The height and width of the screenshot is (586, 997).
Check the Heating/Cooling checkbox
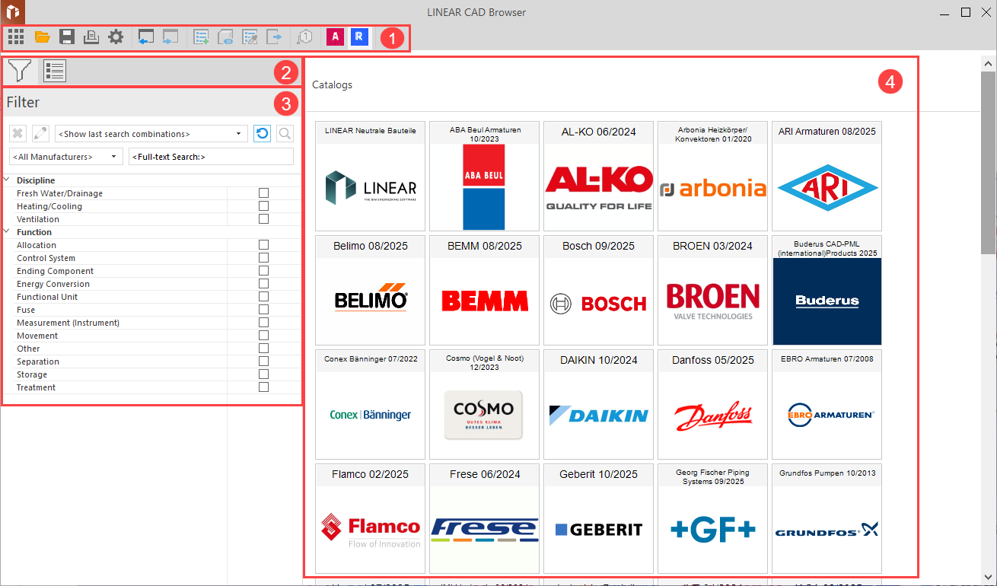(264, 206)
